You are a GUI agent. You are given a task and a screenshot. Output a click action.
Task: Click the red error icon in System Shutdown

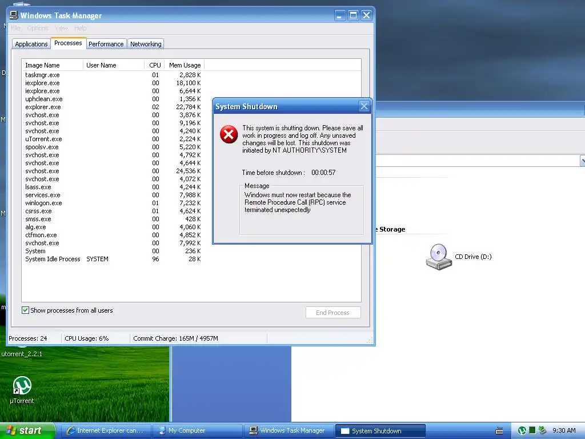point(229,134)
